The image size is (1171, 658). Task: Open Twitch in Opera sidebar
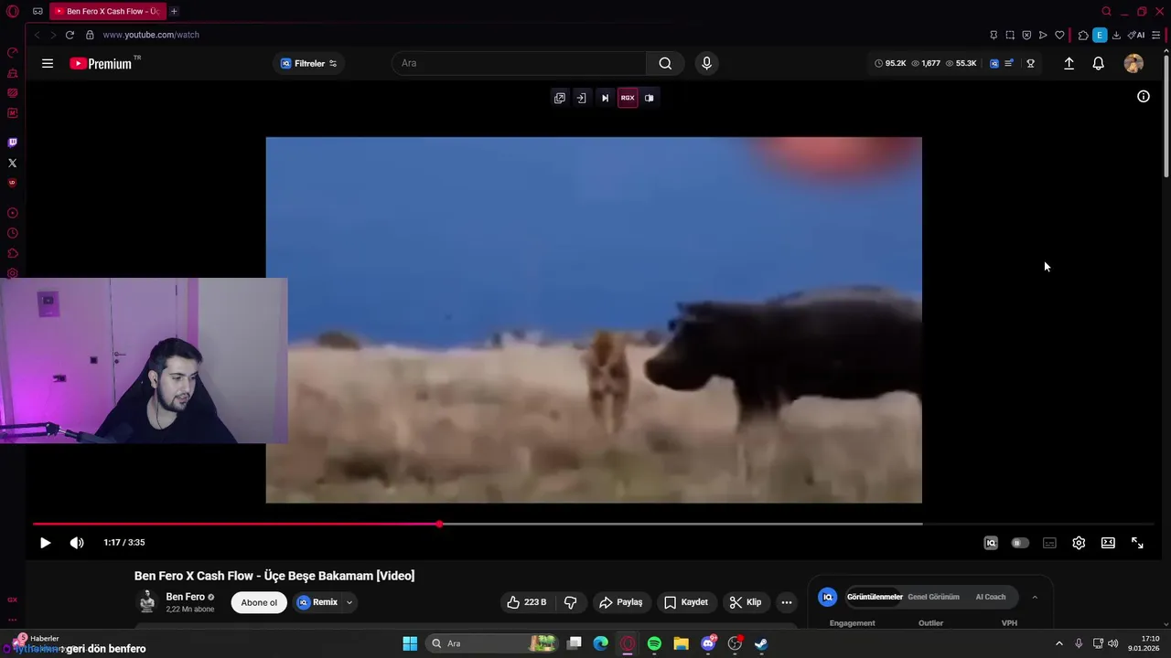(x=12, y=143)
